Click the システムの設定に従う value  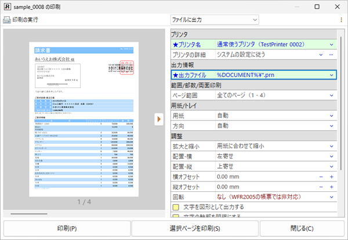(241, 55)
